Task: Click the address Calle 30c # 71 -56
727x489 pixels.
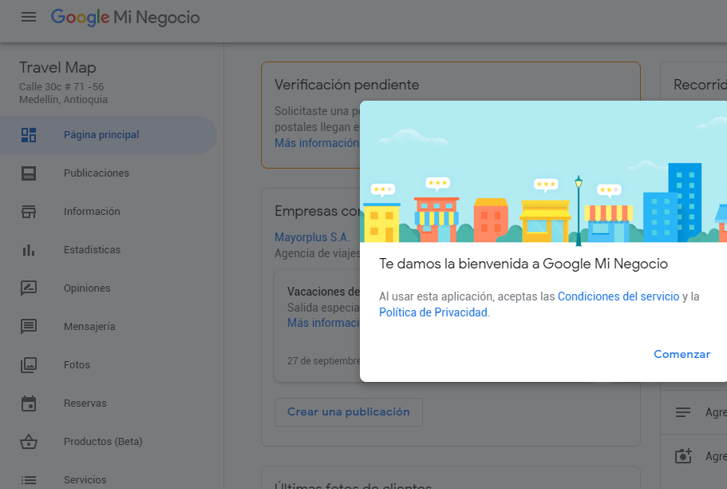Action: click(61, 87)
